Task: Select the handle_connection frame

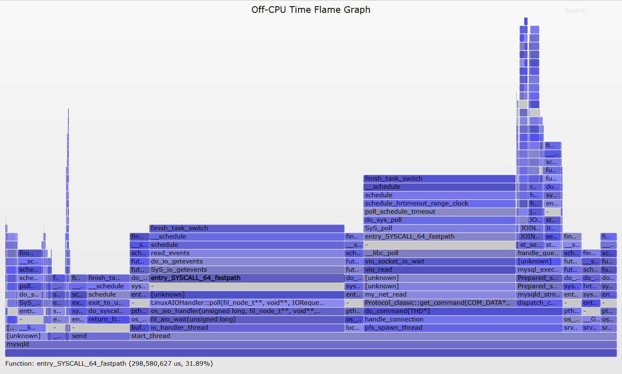Action: (463, 319)
